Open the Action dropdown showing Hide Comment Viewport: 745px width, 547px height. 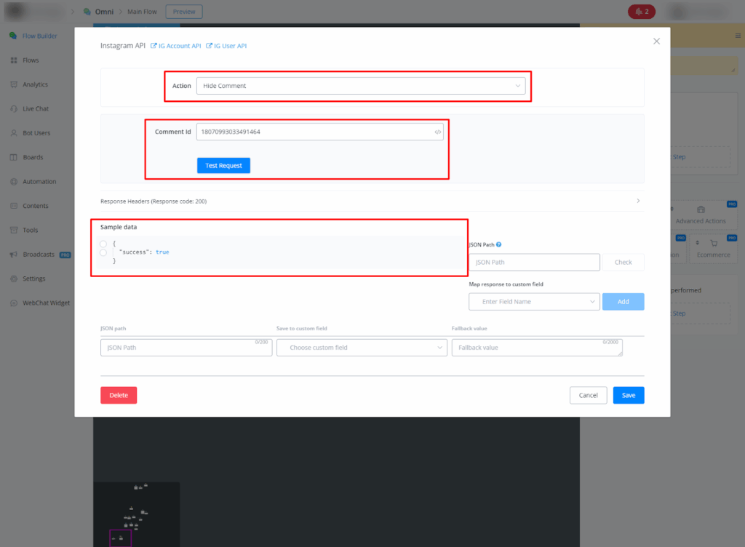click(362, 86)
